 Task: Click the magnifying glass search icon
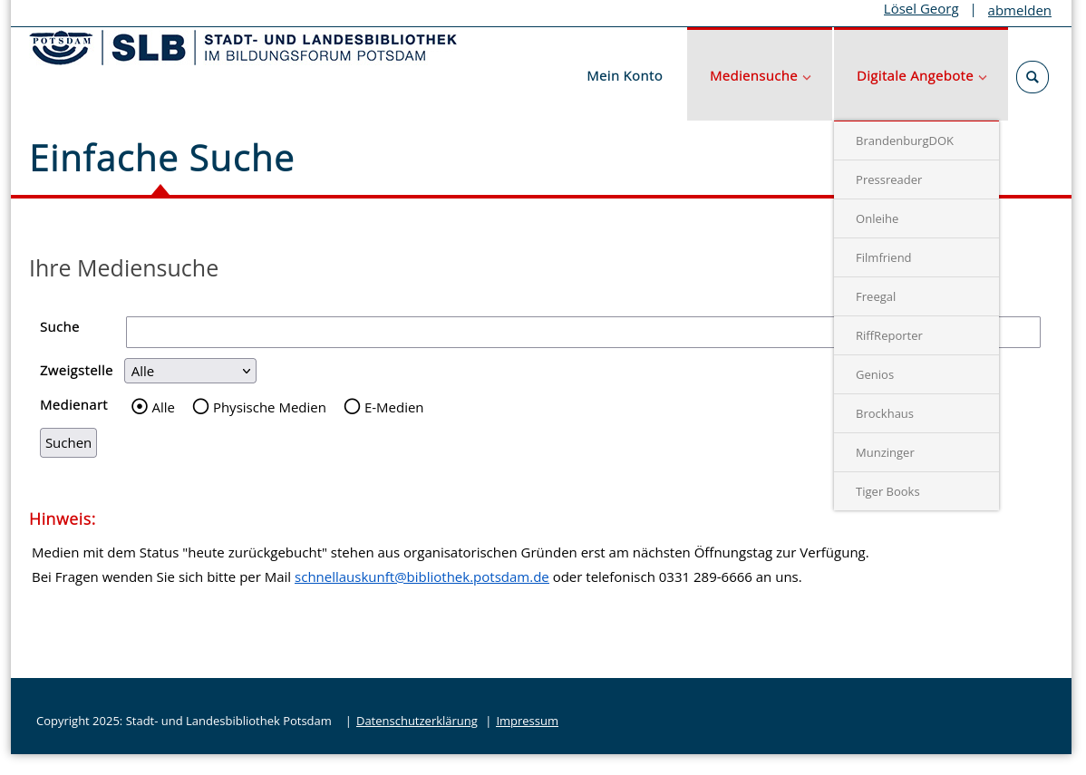tap(1032, 77)
